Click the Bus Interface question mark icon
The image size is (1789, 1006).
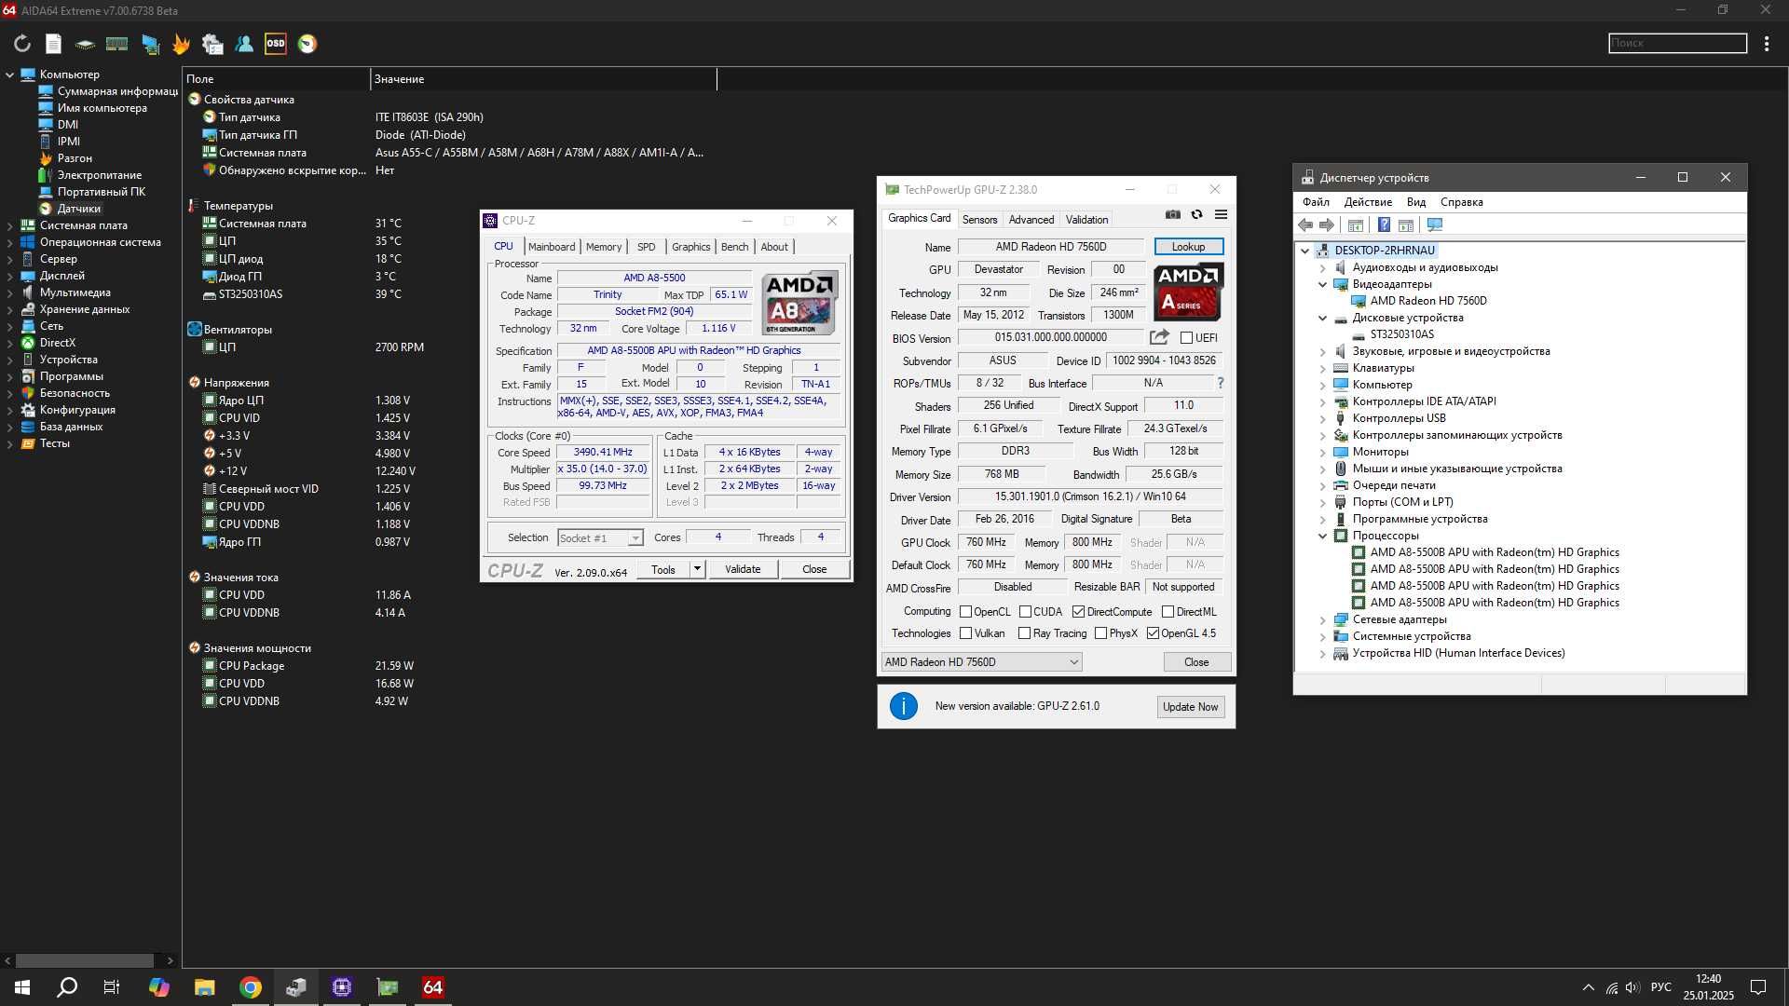tap(1220, 383)
